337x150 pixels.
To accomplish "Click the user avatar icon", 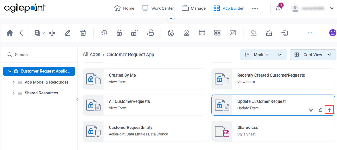I will click(295, 8).
